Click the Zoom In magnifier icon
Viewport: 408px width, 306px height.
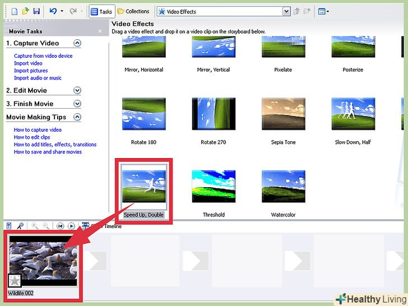pyautogui.click(x=35, y=226)
